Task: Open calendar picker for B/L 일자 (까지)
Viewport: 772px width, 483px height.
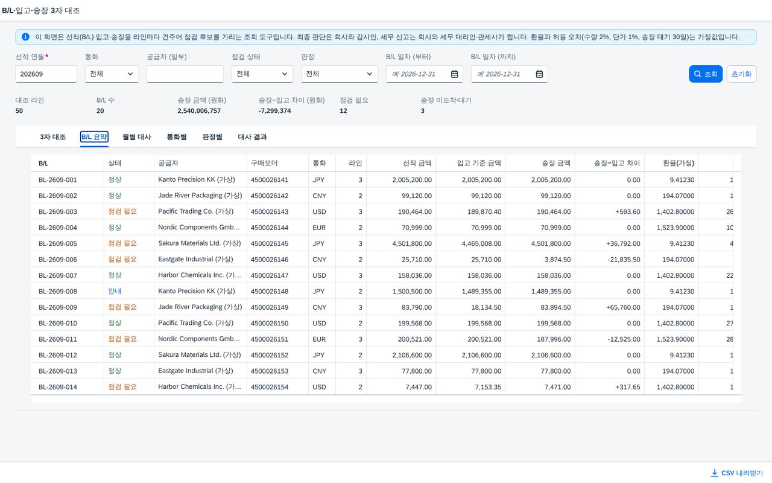Action: [x=539, y=74]
